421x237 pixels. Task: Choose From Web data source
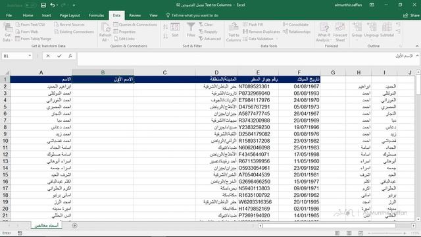point(26,32)
